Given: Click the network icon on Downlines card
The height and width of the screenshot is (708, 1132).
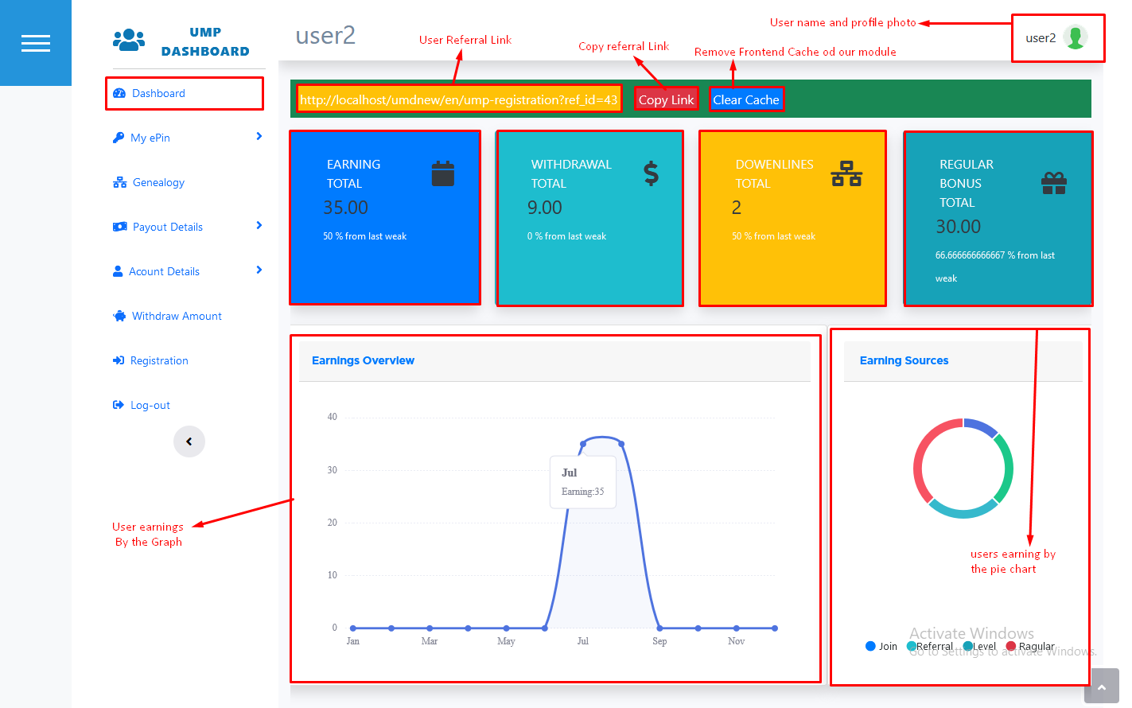Looking at the screenshot, I should [x=846, y=173].
